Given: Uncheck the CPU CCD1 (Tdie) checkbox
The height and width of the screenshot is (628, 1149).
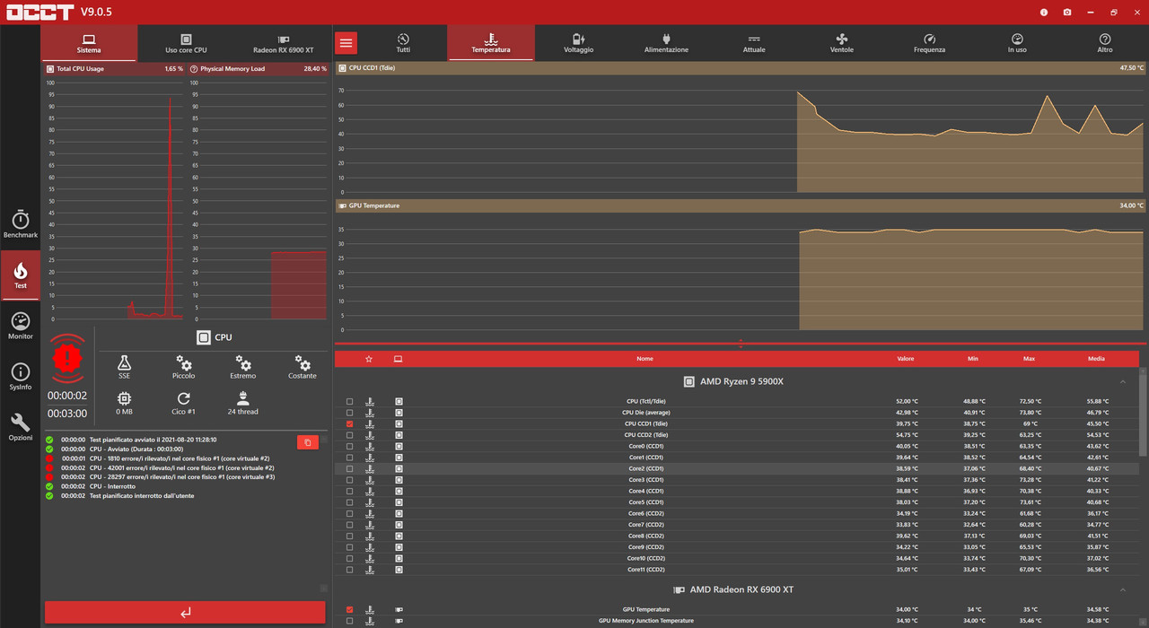Looking at the screenshot, I should pos(349,423).
